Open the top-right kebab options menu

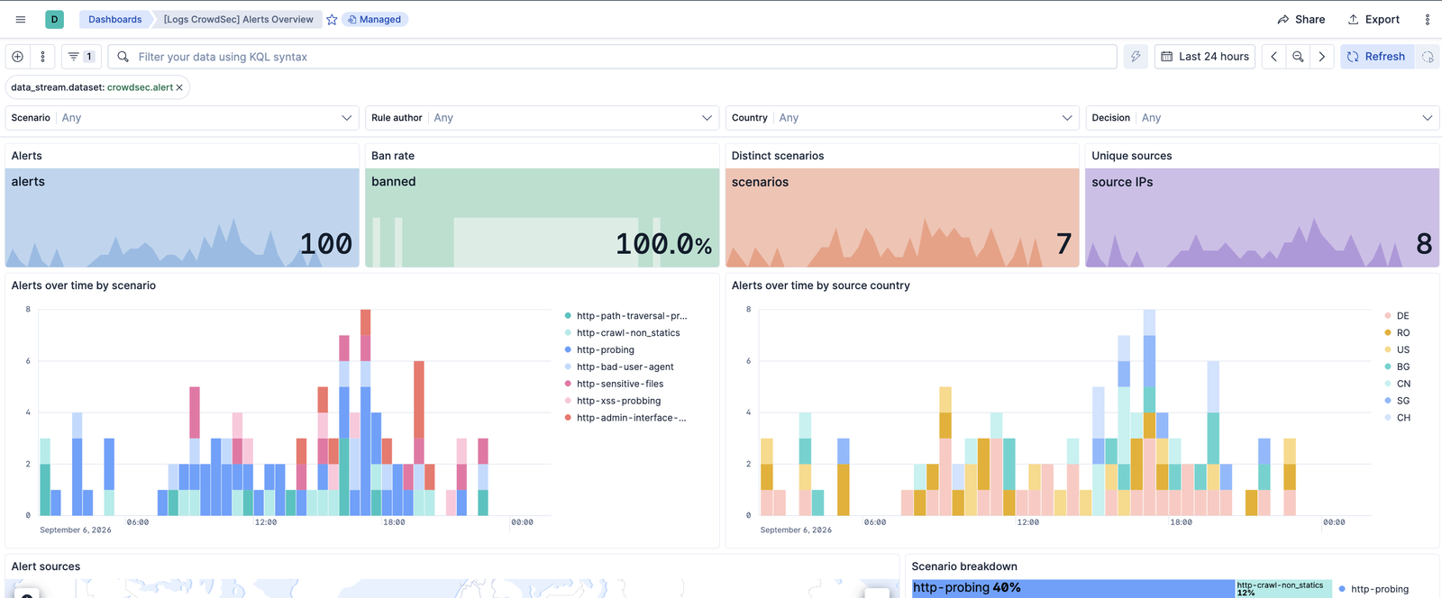coord(1428,19)
